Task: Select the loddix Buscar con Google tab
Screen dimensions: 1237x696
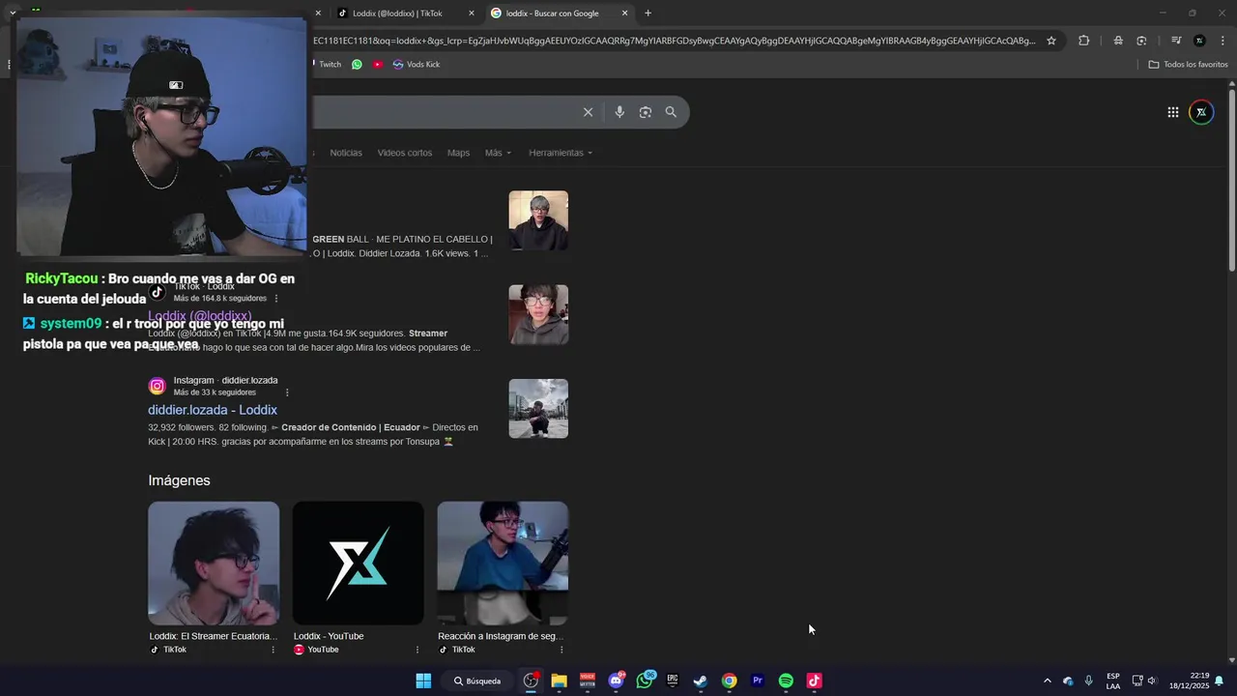Action: point(559,14)
